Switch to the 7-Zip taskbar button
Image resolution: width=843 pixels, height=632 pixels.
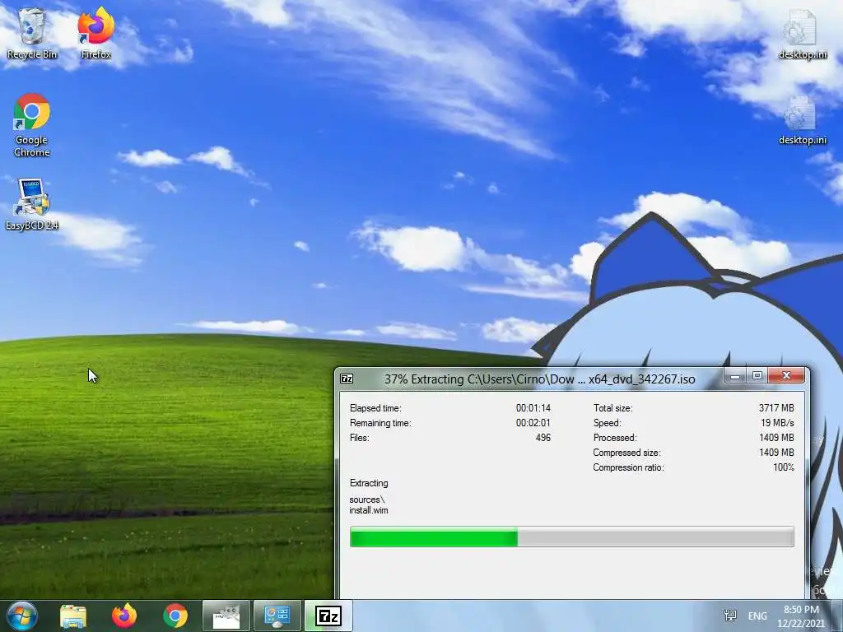pos(328,616)
